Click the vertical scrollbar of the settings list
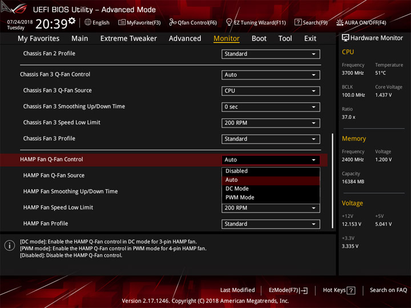 333,181
